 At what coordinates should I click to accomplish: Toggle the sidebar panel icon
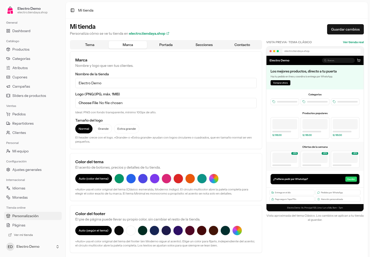coord(72,10)
